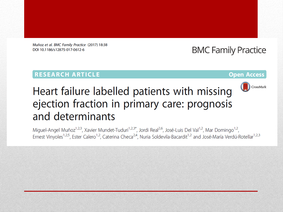Click author name Caterina Checa
The height and width of the screenshot is (212, 283).
click(118, 137)
